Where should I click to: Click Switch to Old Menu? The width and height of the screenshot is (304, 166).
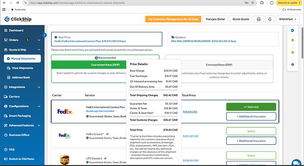point(21,159)
